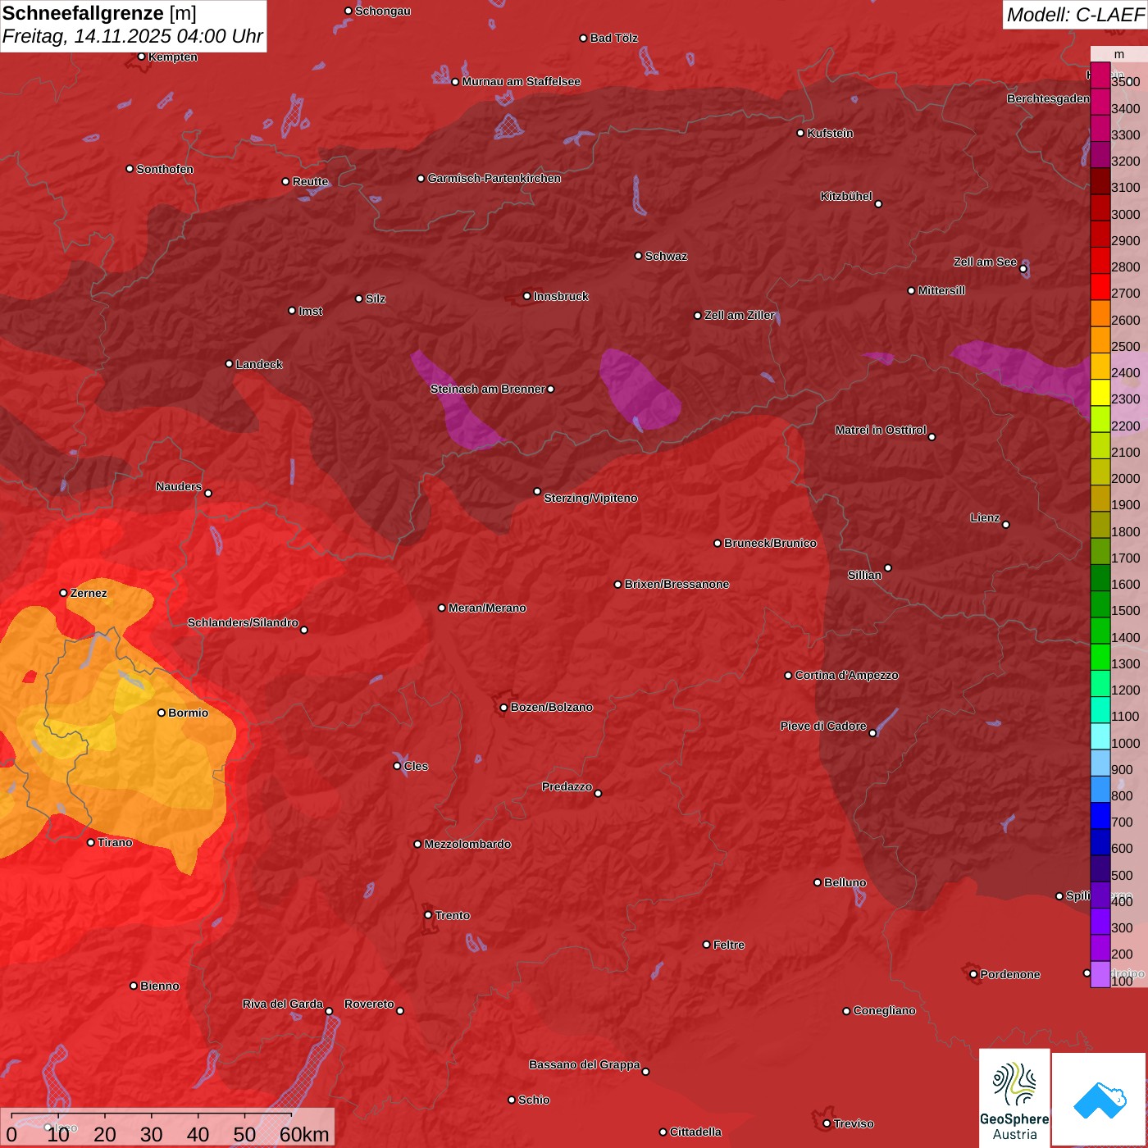The image size is (1148, 1148).
Task: Click the Imst label
Action: coord(311,312)
